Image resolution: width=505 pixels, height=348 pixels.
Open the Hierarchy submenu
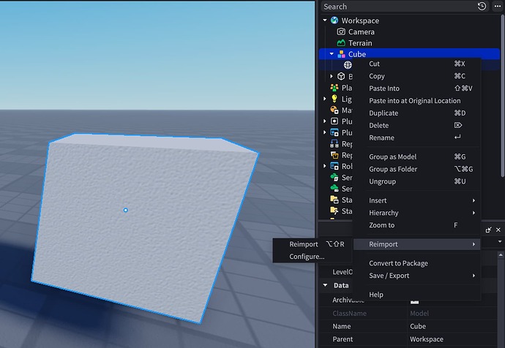click(x=417, y=213)
